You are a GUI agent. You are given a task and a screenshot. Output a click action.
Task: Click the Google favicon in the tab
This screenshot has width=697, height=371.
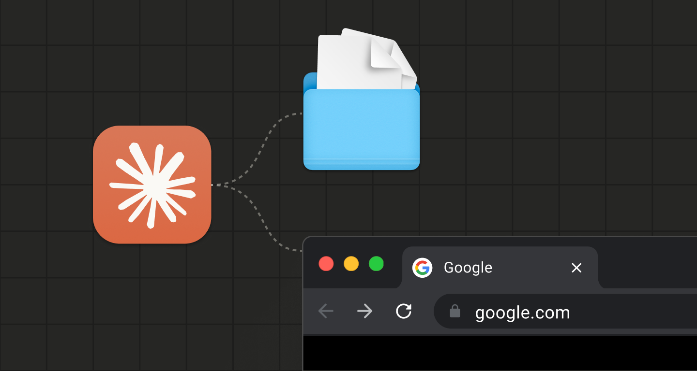422,268
